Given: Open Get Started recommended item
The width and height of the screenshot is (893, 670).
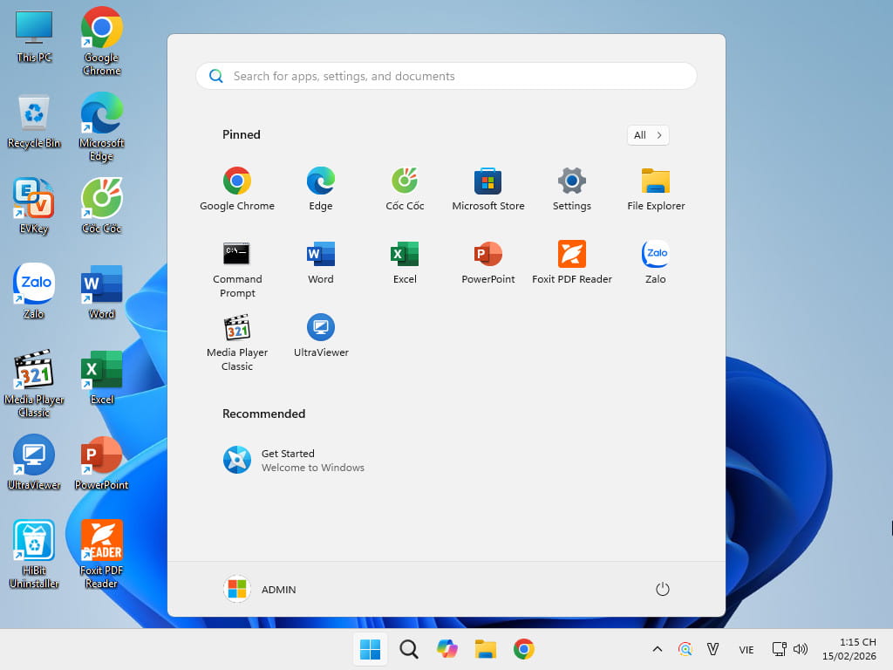Looking at the screenshot, I should click(x=294, y=461).
